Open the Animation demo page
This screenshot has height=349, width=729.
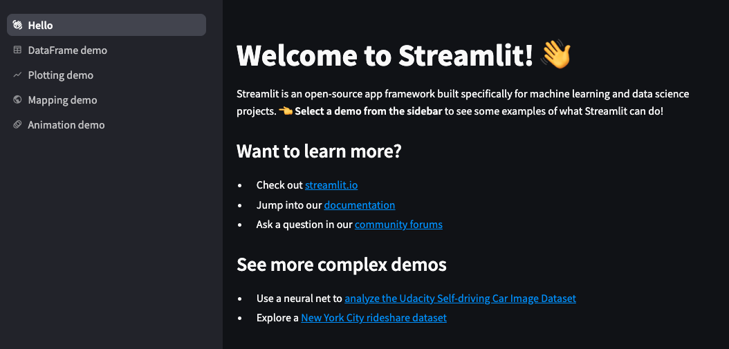[107, 125]
